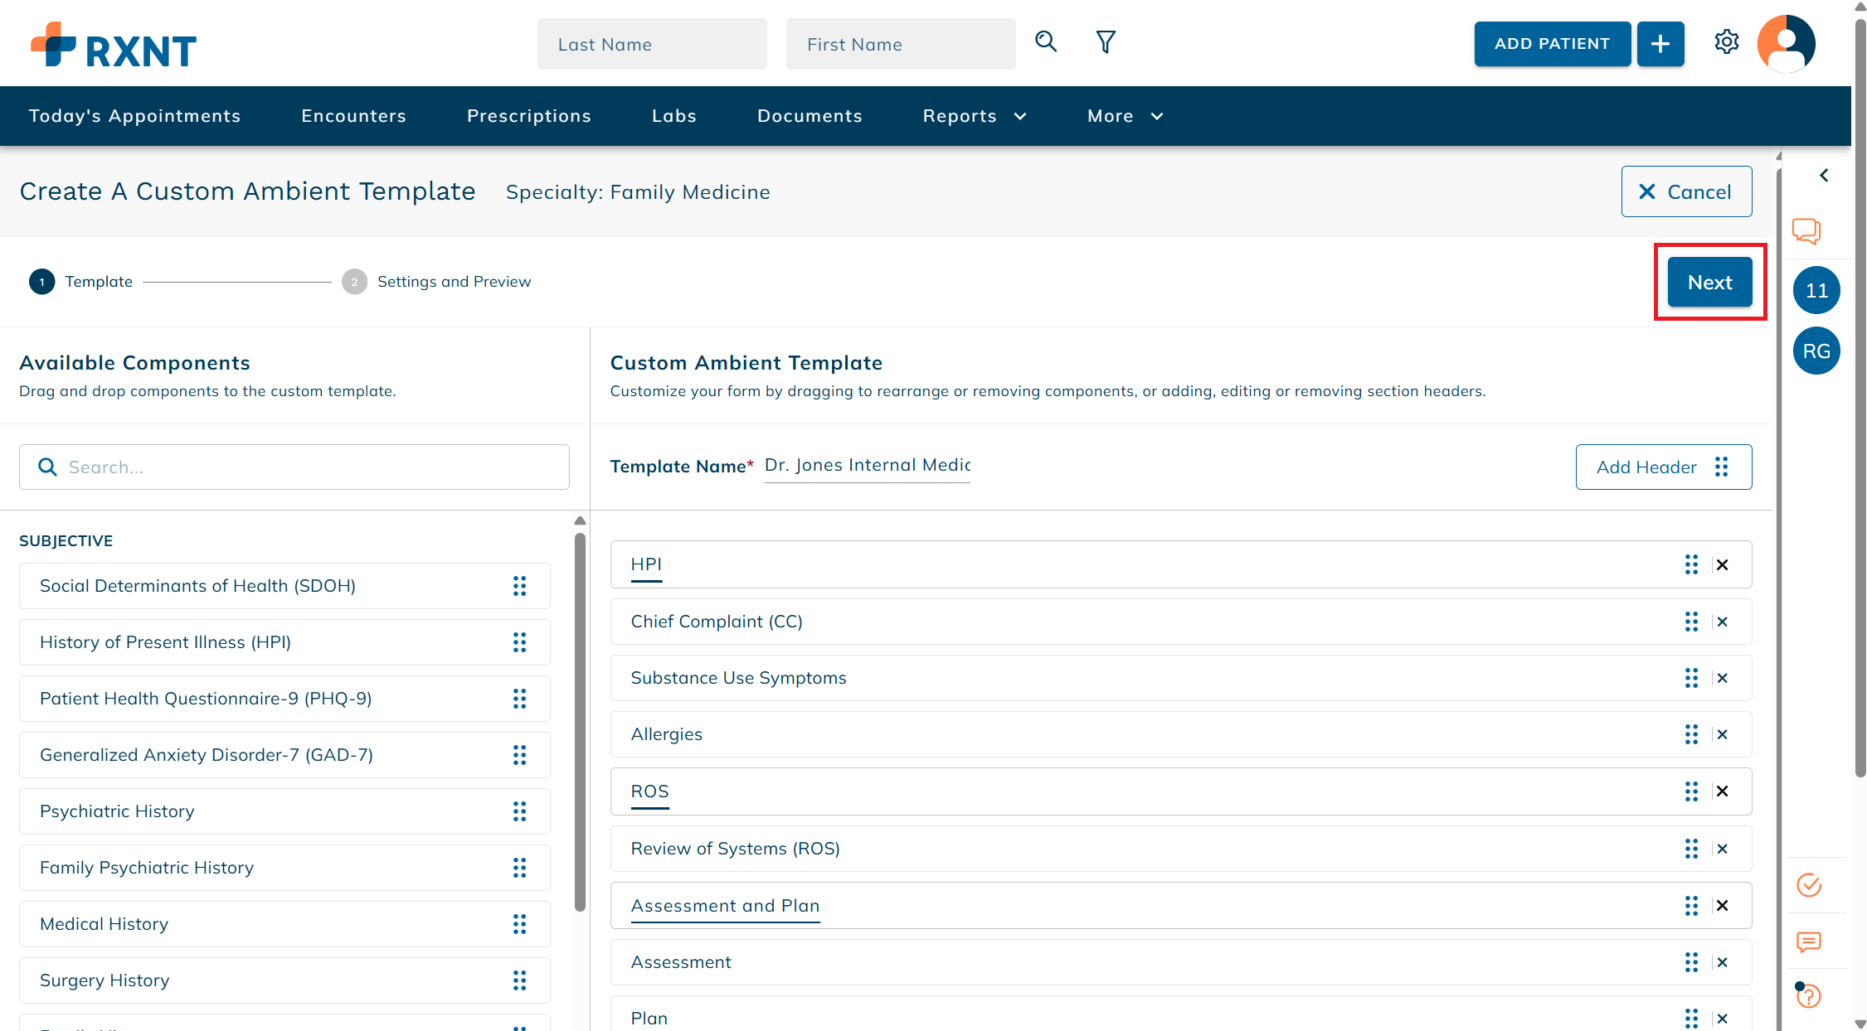The width and height of the screenshot is (1867, 1031).
Task: Click the drag handle beside Social Determinants of Health
Action: [x=520, y=586]
